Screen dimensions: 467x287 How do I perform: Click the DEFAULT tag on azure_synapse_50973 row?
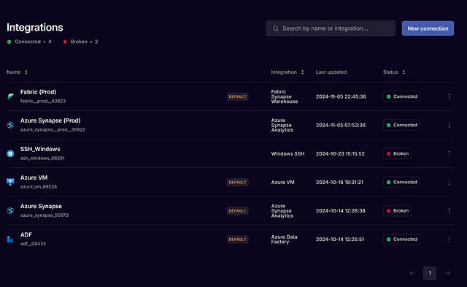(237, 211)
